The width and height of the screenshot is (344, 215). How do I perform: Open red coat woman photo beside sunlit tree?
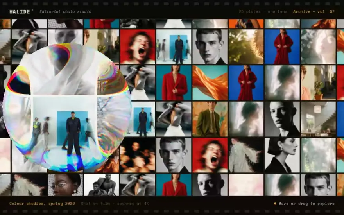[282, 47]
